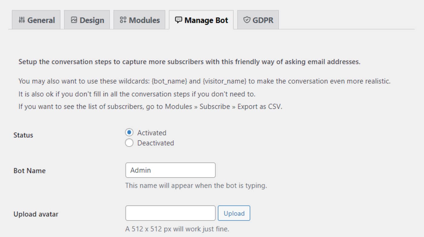Screen dimensions: 424x237
Task: Click the Upload avatar label
Action: [x=35, y=214]
